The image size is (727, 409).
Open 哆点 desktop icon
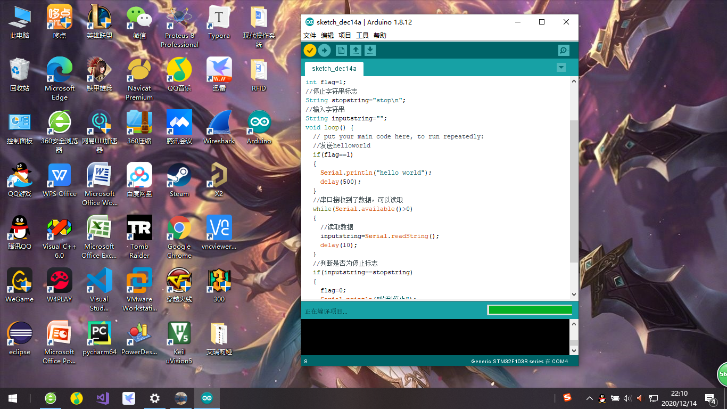coord(60,22)
